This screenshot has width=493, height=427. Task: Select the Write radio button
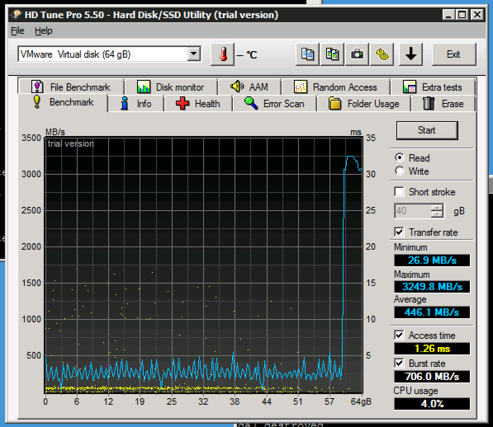pyautogui.click(x=400, y=171)
